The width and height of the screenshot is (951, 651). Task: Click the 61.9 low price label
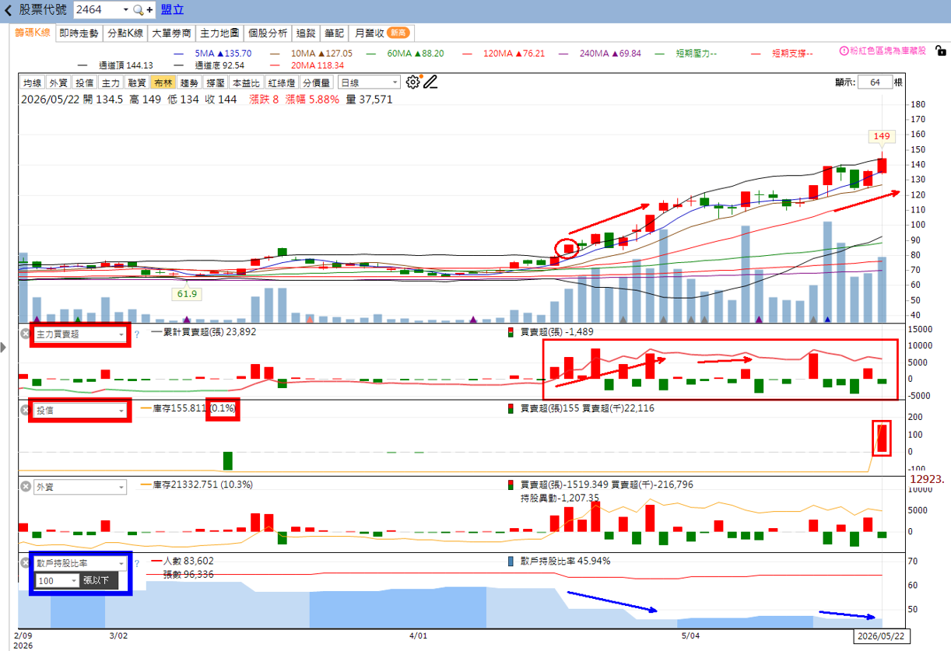(187, 294)
